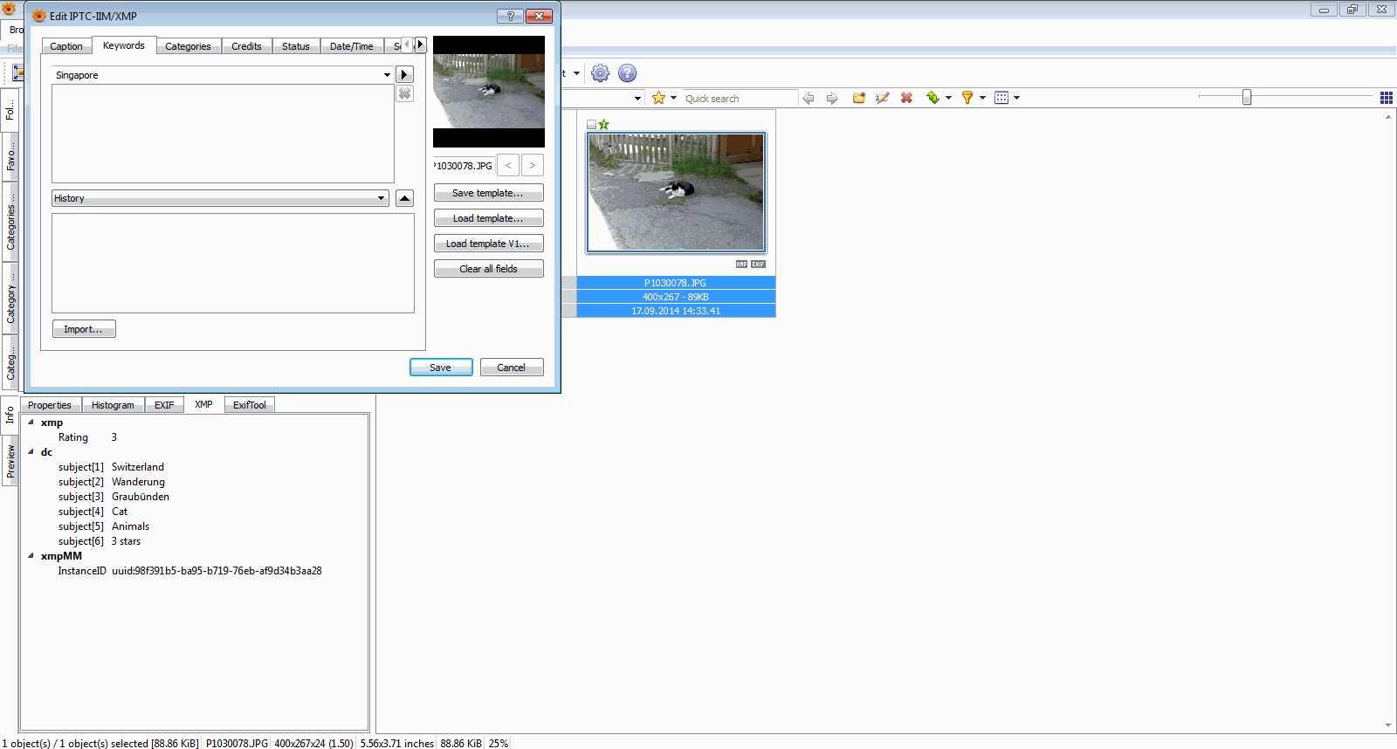Click the Clear all fields button
Screen dimensions: 1397x749
[x=488, y=269]
